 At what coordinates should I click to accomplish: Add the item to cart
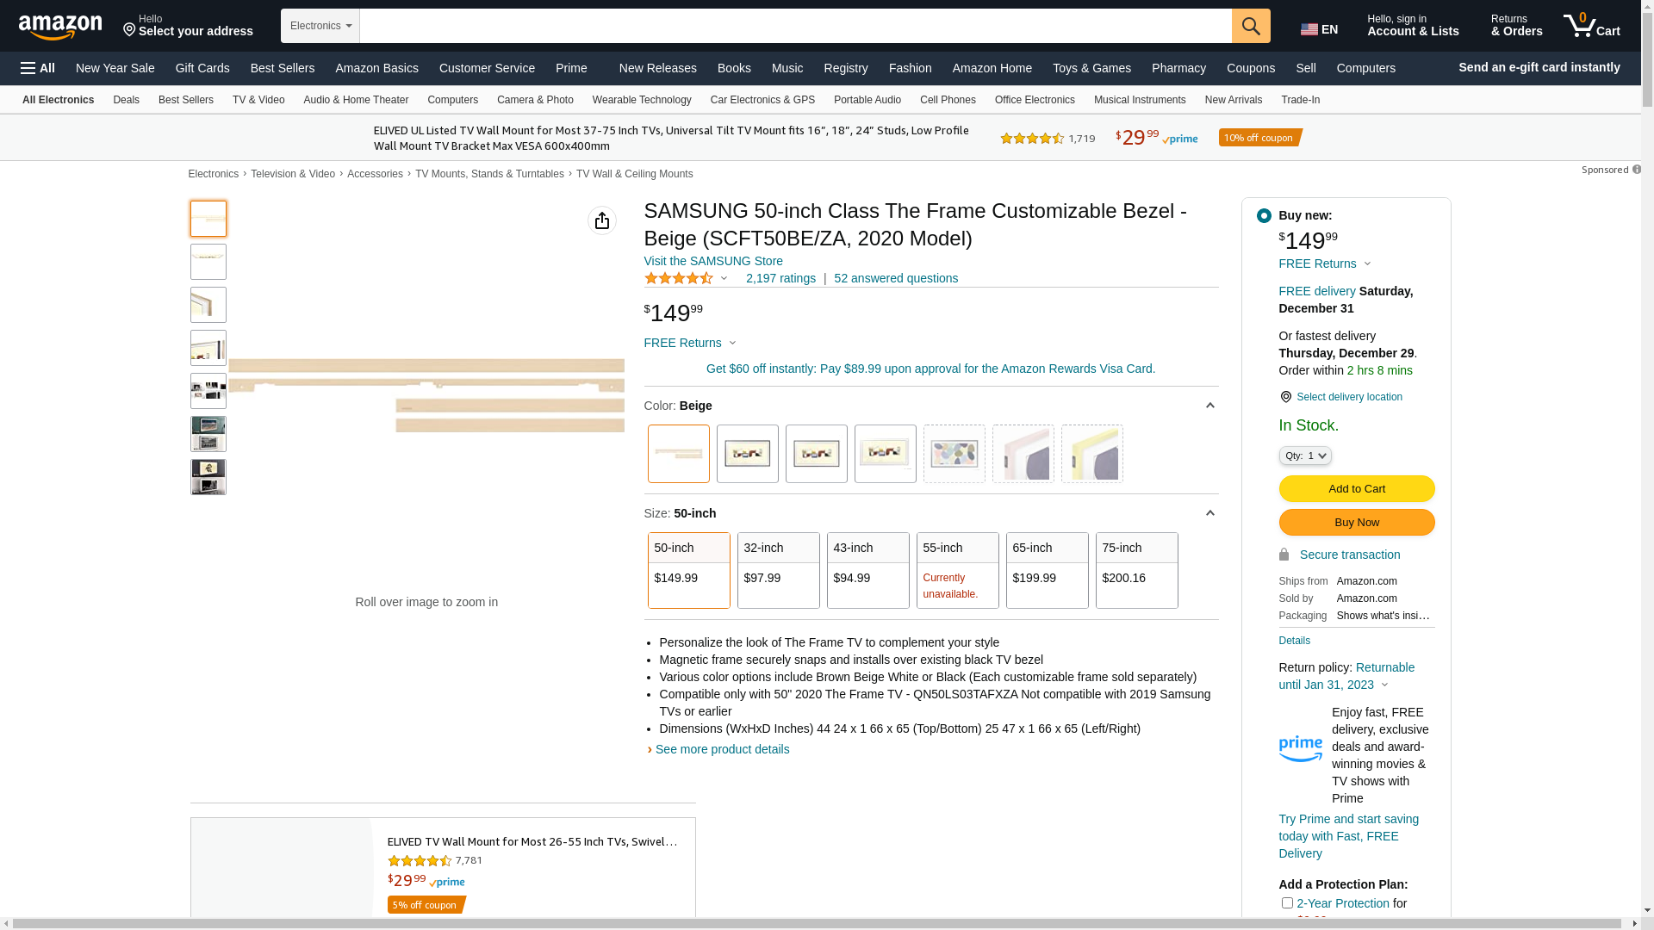(1357, 489)
